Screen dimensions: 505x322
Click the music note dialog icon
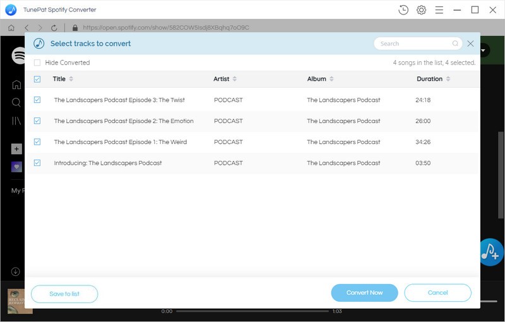tap(39, 43)
